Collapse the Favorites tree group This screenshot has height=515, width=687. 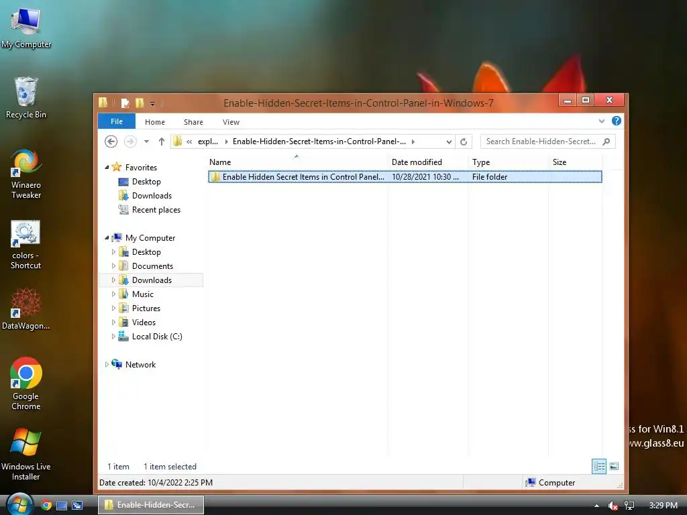tap(107, 167)
